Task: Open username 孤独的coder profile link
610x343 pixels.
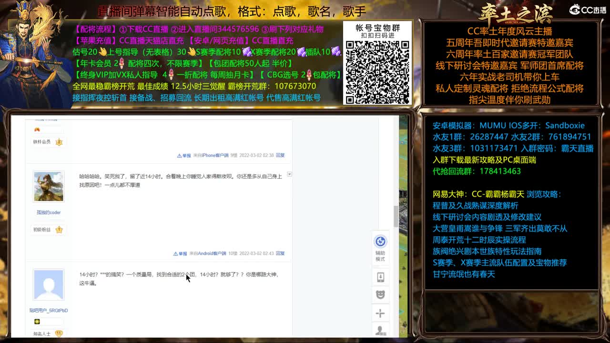Action: pos(49,212)
